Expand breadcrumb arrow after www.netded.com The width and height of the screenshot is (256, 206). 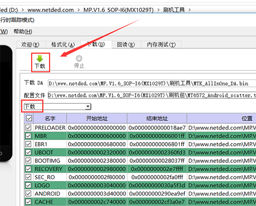coord(78,10)
